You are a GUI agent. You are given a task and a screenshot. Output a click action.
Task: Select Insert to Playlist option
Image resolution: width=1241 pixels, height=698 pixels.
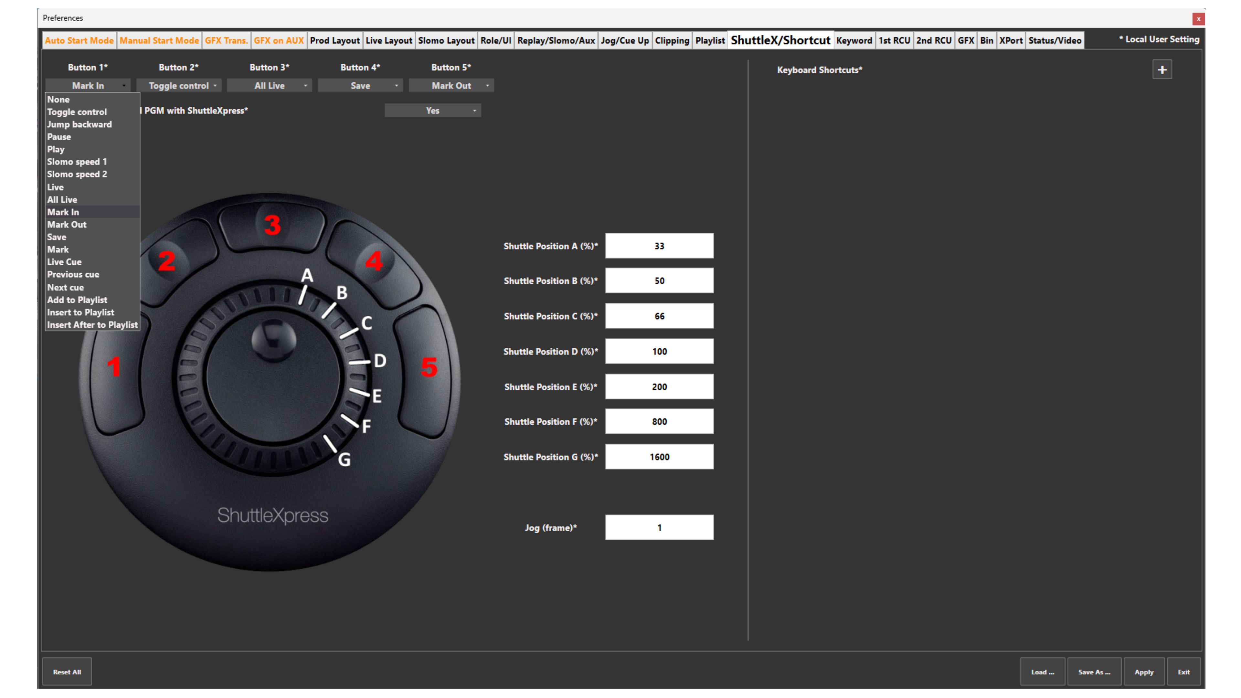(92, 312)
